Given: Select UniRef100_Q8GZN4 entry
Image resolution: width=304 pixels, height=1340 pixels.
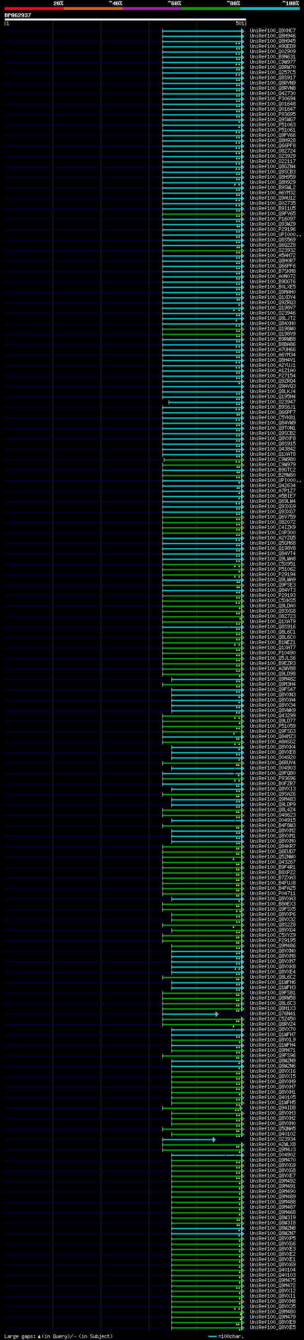Looking at the screenshot, I should (273, 166).
